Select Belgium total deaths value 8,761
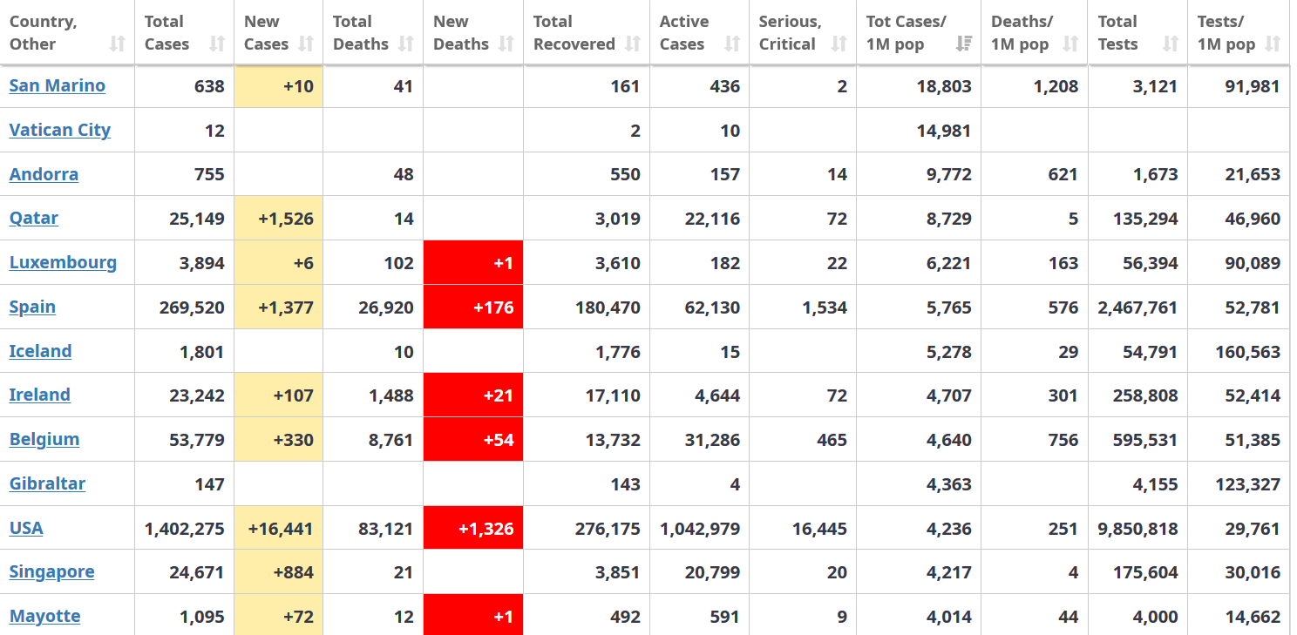 (x=391, y=440)
